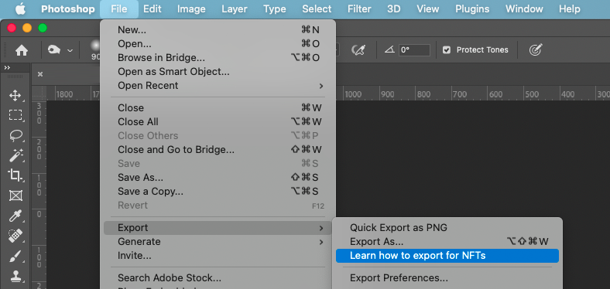Screen dimensions: 610x289
Task: Open the Edit menu
Action: (152, 9)
